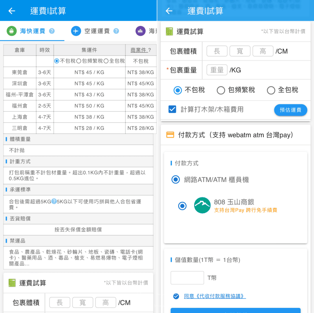Select 不包稅 radio in rate table
Image resolution: width=314 pixels, height=313 pixels.
coord(57,61)
